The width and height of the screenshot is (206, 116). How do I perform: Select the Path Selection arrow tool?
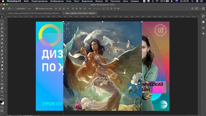click(2, 80)
